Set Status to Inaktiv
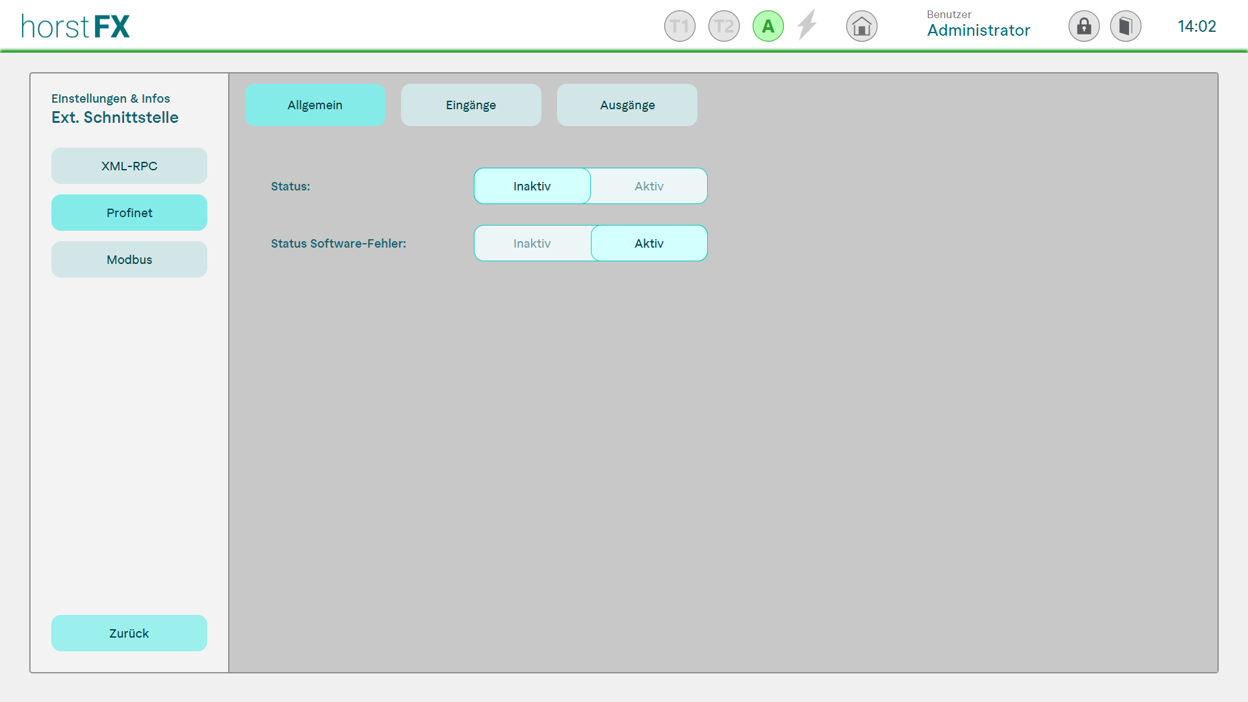This screenshot has width=1248, height=702. tap(532, 187)
